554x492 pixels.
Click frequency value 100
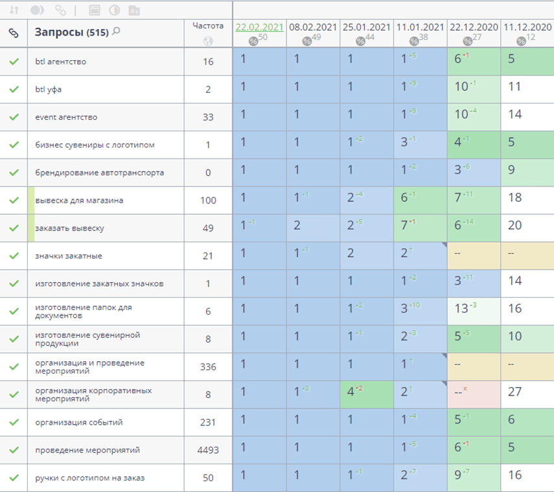click(208, 200)
